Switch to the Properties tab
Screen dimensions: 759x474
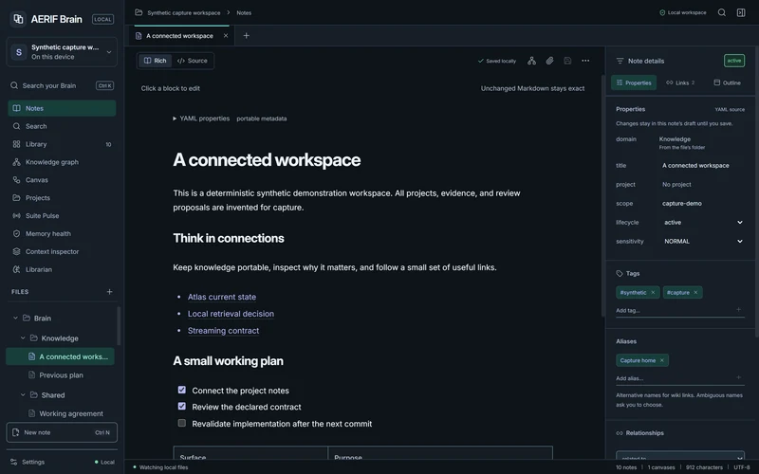(634, 82)
